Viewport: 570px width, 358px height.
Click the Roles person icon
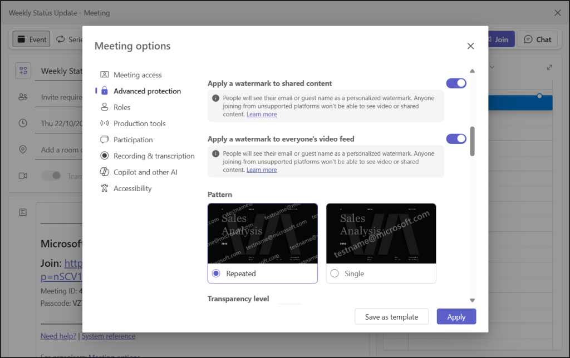(x=104, y=107)
